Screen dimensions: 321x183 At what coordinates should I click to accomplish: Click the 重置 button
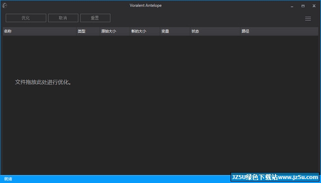click(95, 18)
